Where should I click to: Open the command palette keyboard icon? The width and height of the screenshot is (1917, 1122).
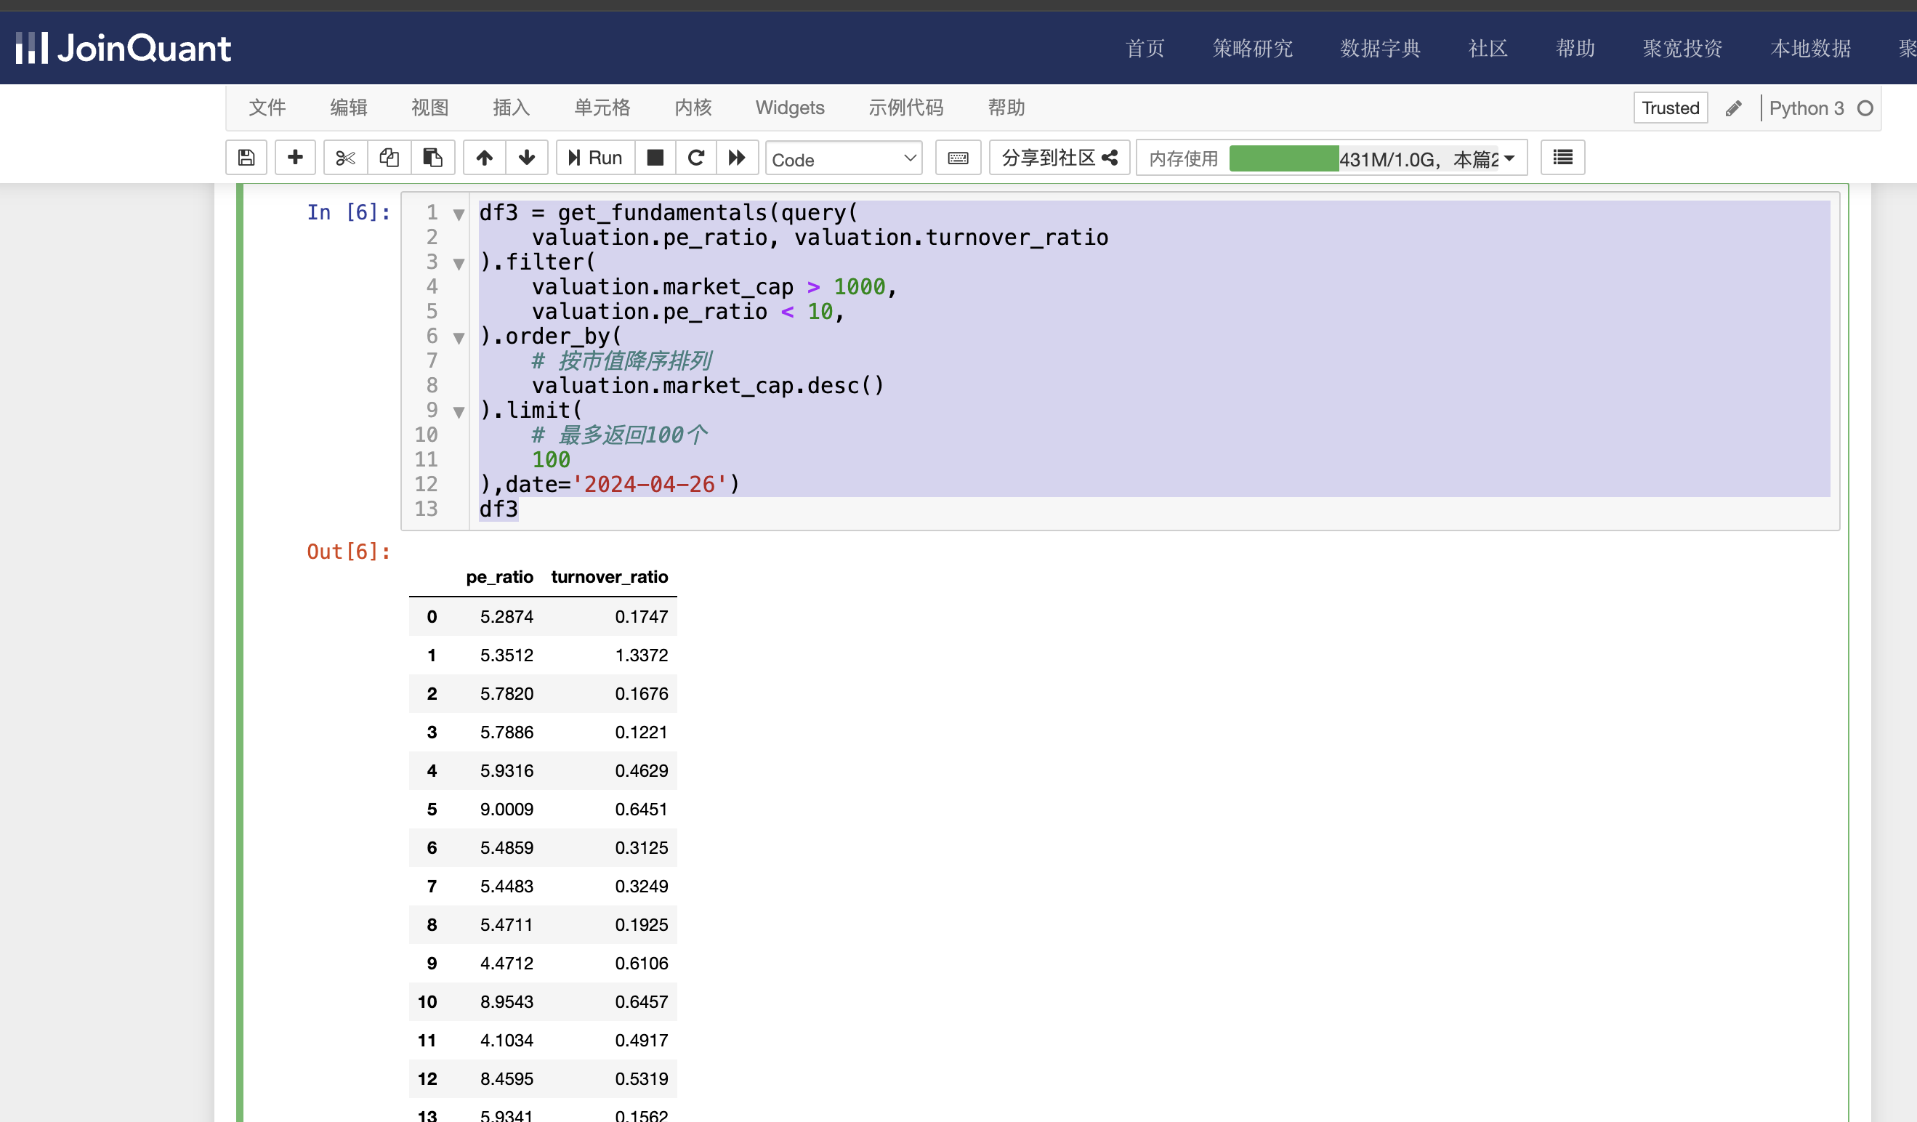(x=958, y=158)
